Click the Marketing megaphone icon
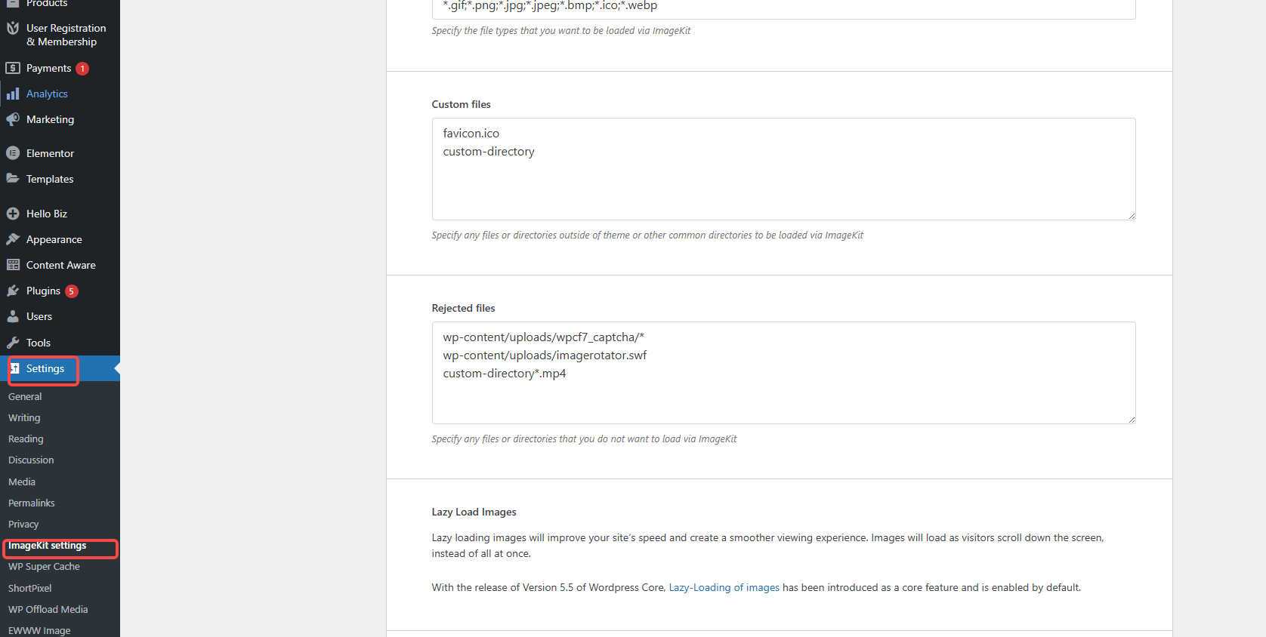Viewport: 1266px width, 637px height. click(x=13, y=119)
